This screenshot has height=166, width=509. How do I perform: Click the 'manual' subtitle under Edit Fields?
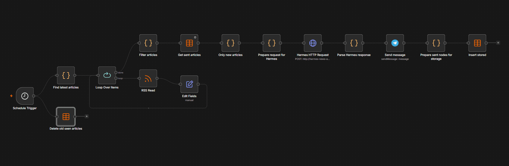point(189,100)
